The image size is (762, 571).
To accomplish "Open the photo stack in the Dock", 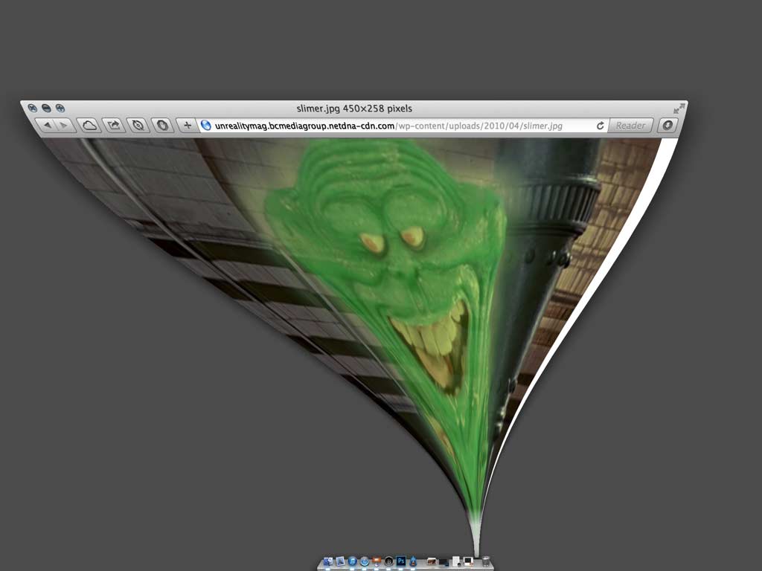I will pos(432,562).
